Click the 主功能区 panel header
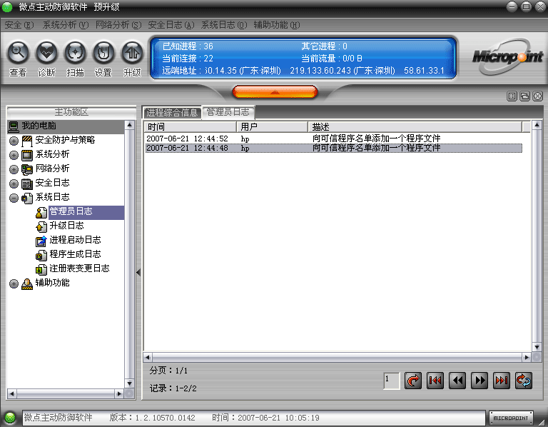This screenshot has height=427, width=548. 71,112
